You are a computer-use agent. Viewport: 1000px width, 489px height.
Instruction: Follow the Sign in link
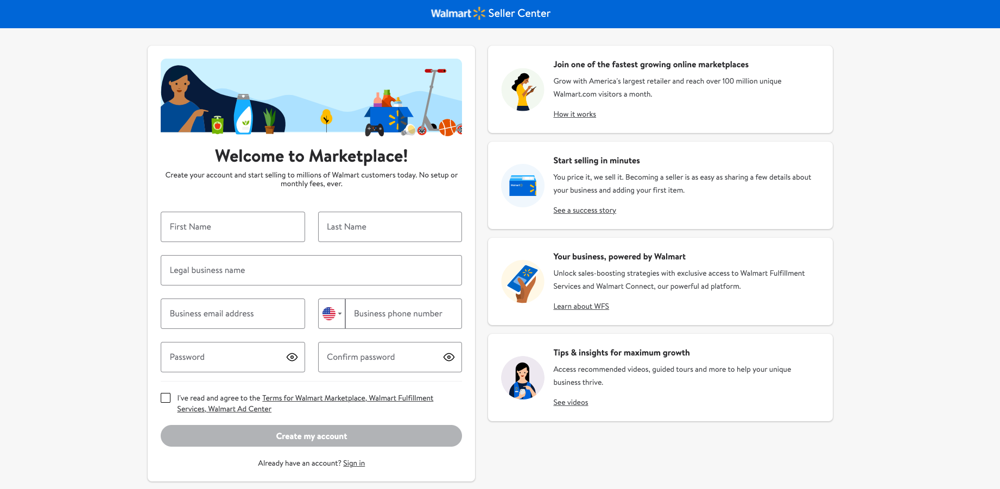tap(354, 463)
